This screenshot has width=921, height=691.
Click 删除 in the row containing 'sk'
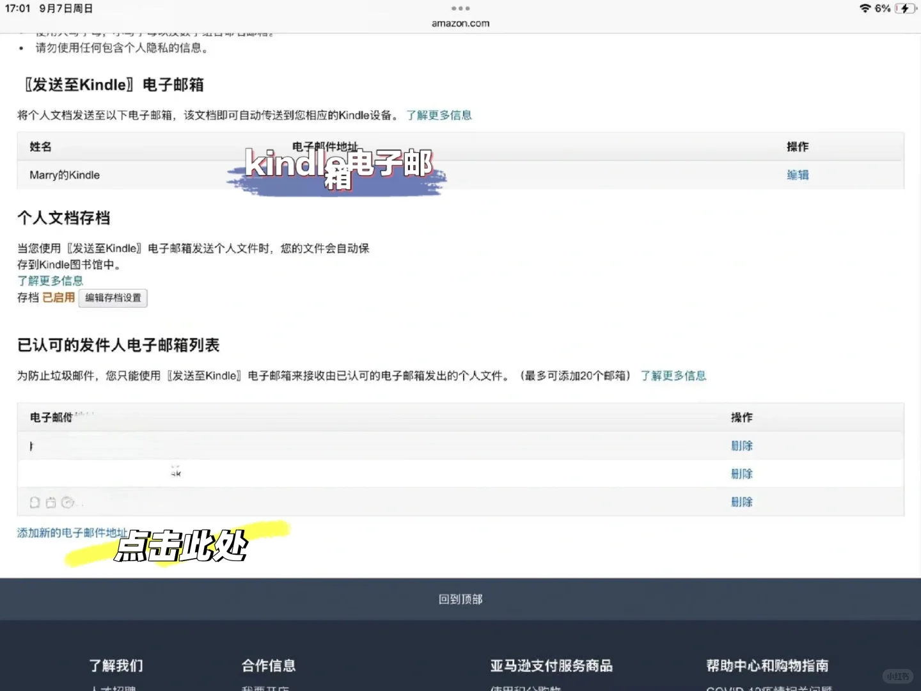pyautogui.click(x=742, y=473)
